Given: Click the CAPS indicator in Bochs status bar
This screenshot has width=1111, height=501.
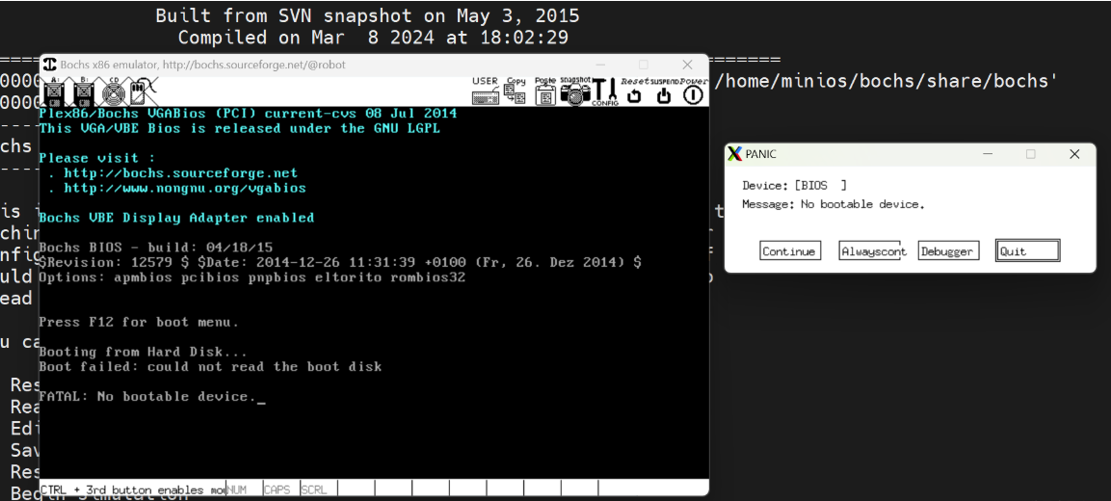Looking at the screenshot, I should pyautogui.click(x=281, y=488).
